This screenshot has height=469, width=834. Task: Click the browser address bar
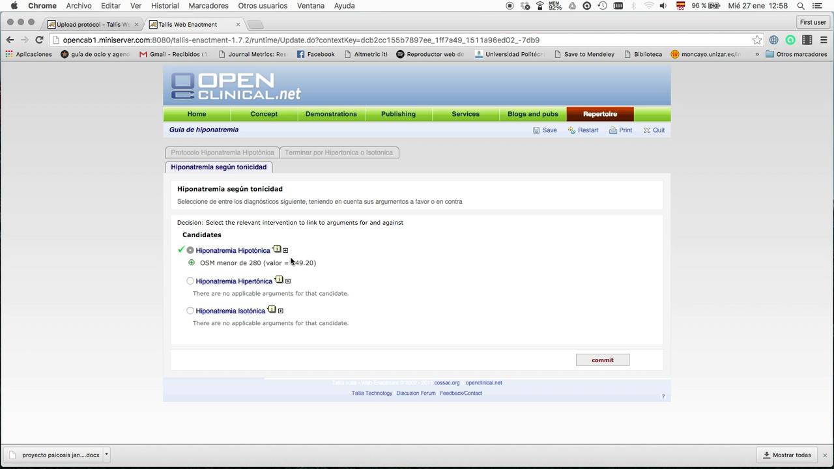click(x=391, y=40)
